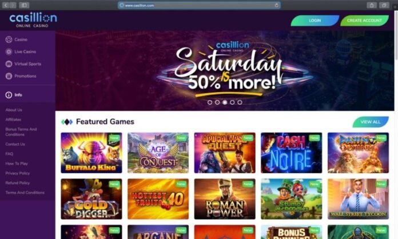Click the LOGIN button
The image size is (398, 239).
[315, 21]
